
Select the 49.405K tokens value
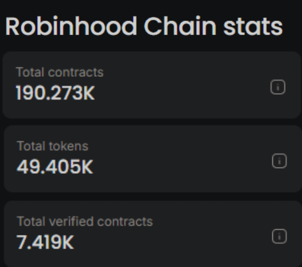[55, 167]
